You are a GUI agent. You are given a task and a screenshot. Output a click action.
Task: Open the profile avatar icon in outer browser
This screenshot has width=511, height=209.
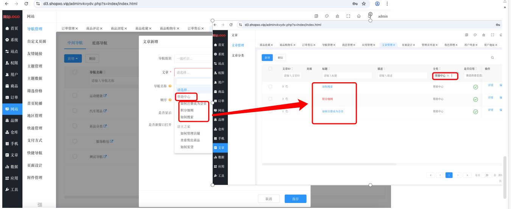tap(377, 3)
